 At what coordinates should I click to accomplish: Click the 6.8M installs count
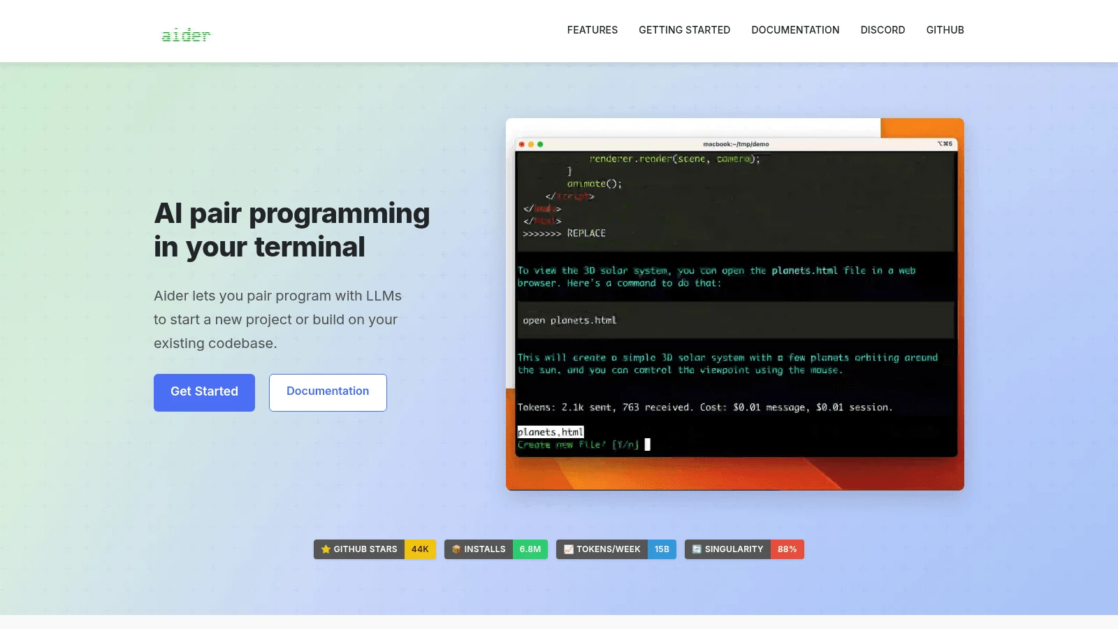(x=530, y=549)
